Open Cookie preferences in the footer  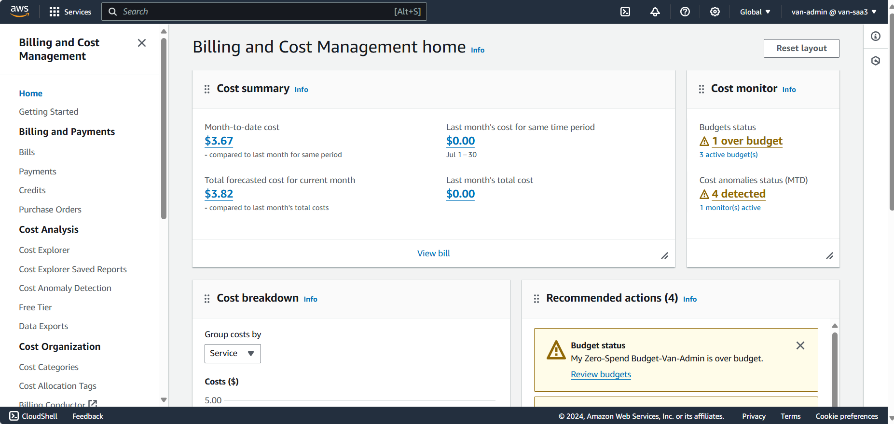tap(847, 416)
